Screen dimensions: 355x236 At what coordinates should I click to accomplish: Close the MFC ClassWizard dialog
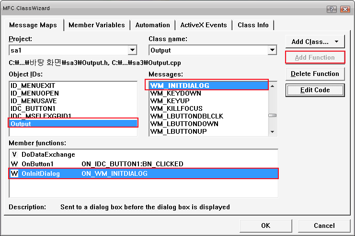[x=345, y=9]
